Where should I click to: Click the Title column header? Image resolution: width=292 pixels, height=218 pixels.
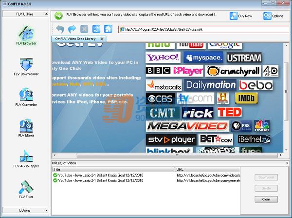pyautogui.click(x=113, y=169)
